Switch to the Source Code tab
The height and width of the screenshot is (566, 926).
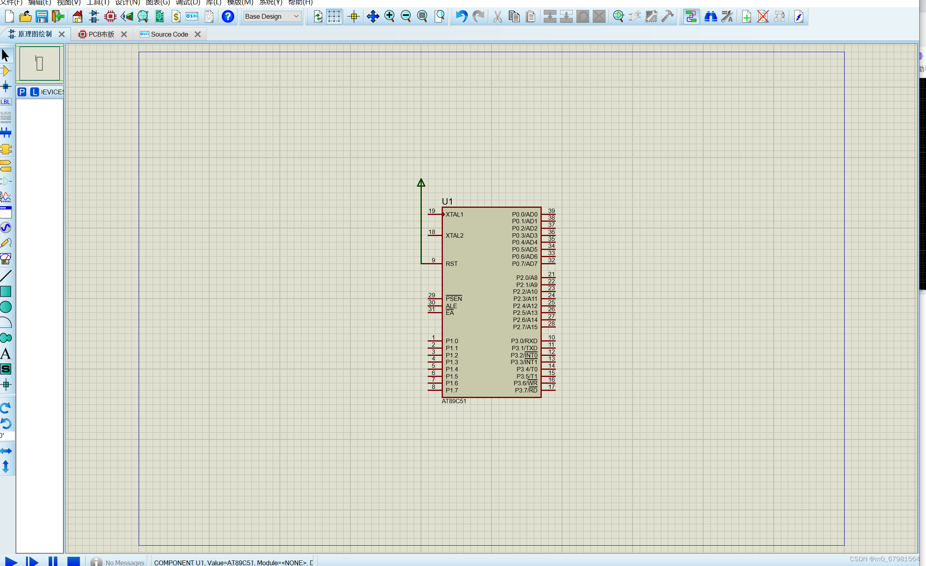coord(169,34)
